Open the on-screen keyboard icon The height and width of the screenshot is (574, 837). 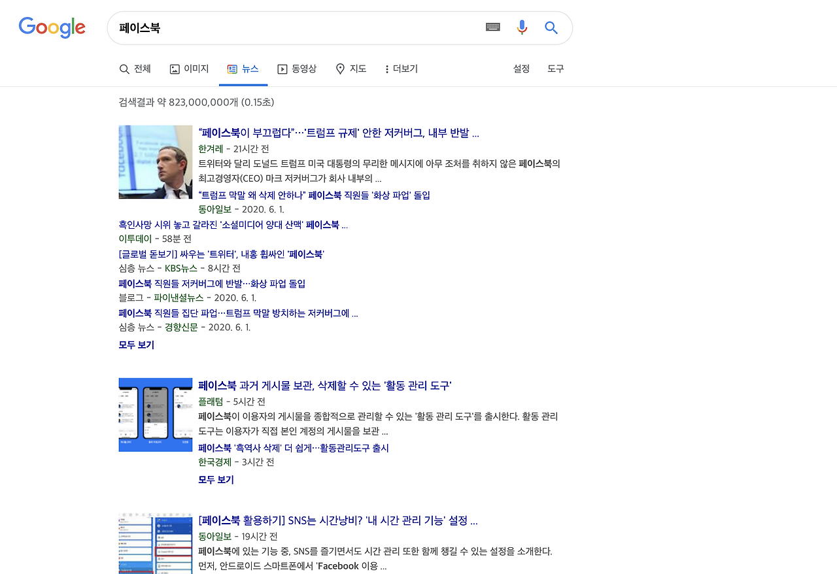click(x=492, y=27)
